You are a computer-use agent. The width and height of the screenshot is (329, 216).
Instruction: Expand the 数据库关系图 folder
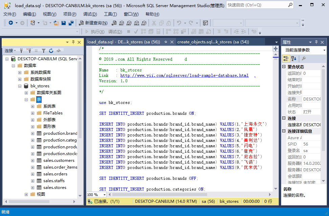[x=26, y=93]
